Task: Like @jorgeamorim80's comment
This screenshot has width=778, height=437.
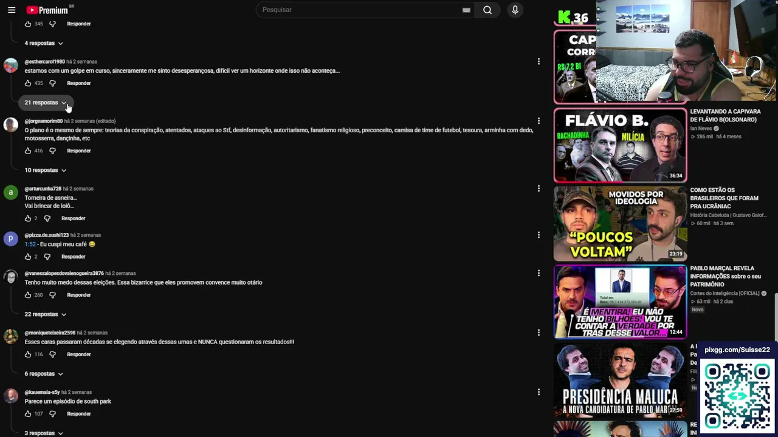Action: pos(28,151)
